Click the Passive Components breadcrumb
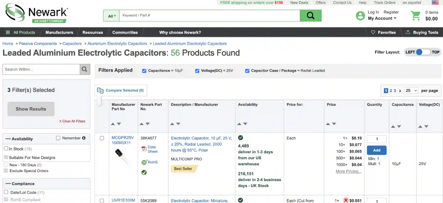443x203 pixels. [38, 43]
